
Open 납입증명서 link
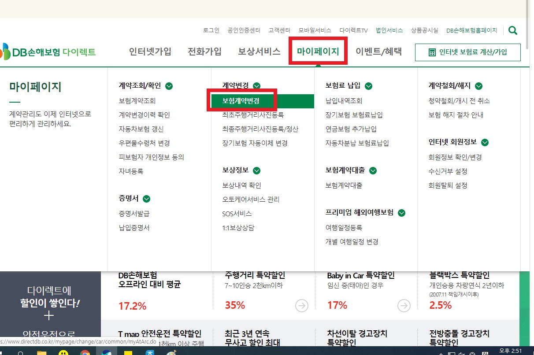[134, 228]
